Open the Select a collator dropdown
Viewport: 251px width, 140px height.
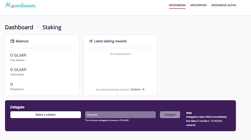[x=45, y=115]
